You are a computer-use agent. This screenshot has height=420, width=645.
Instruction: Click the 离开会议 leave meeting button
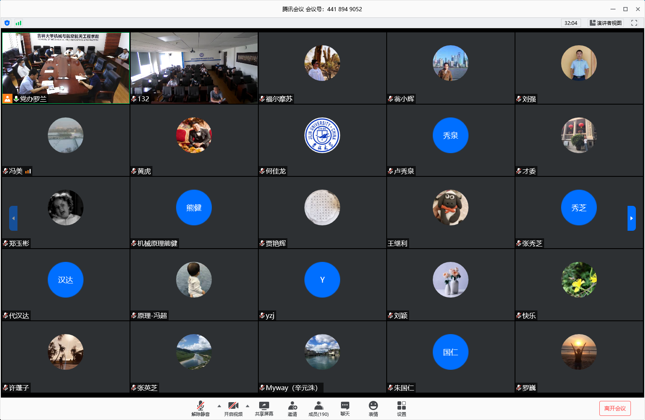[615, 408]
